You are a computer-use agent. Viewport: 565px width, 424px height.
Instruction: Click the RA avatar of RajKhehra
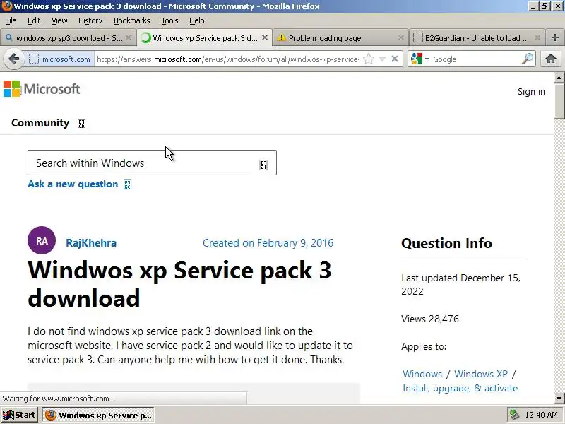(42, 240)
